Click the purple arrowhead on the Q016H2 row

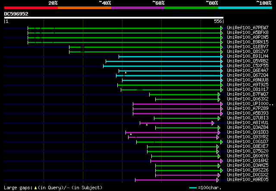tap(222, 161)
